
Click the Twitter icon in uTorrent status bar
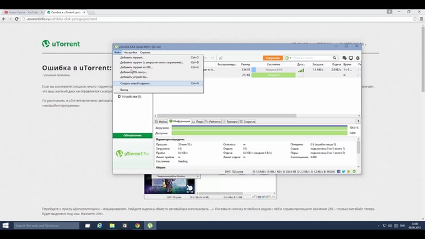343,171
